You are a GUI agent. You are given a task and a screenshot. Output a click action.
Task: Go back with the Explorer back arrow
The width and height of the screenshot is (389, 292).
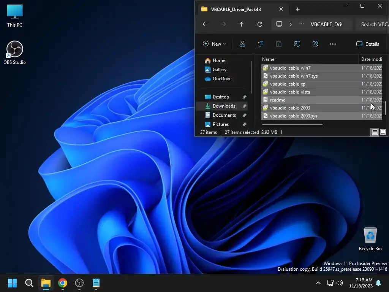pos(205,24)
